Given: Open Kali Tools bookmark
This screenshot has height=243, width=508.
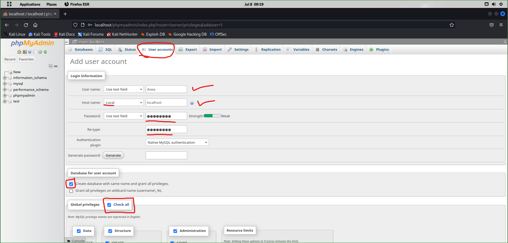Looking at the screenshot, I should (39, 34).
